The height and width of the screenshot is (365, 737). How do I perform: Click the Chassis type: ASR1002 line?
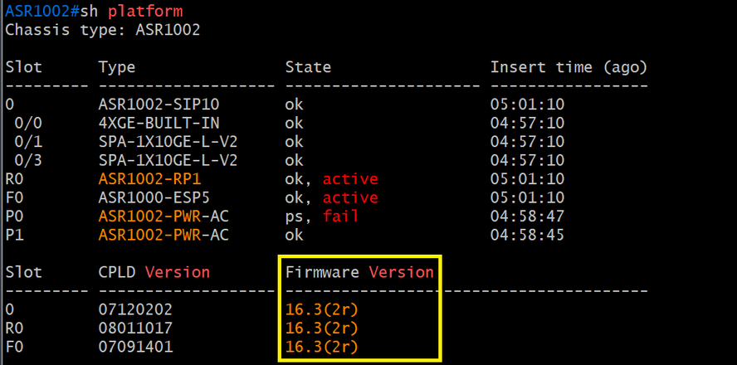pos(102,30)
